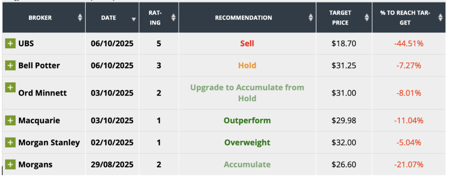Click the Broker column header
The width and height of the screenshot is (451, 181).
click(x=40, y=18)
